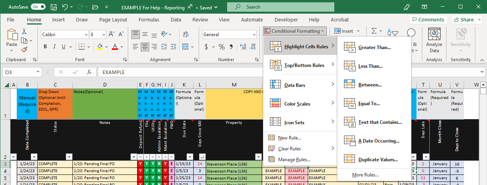The height and width of the screenshot is (185, 487).
Task: Open the Color Scales submenu
Action: click(x=300, y=104)
